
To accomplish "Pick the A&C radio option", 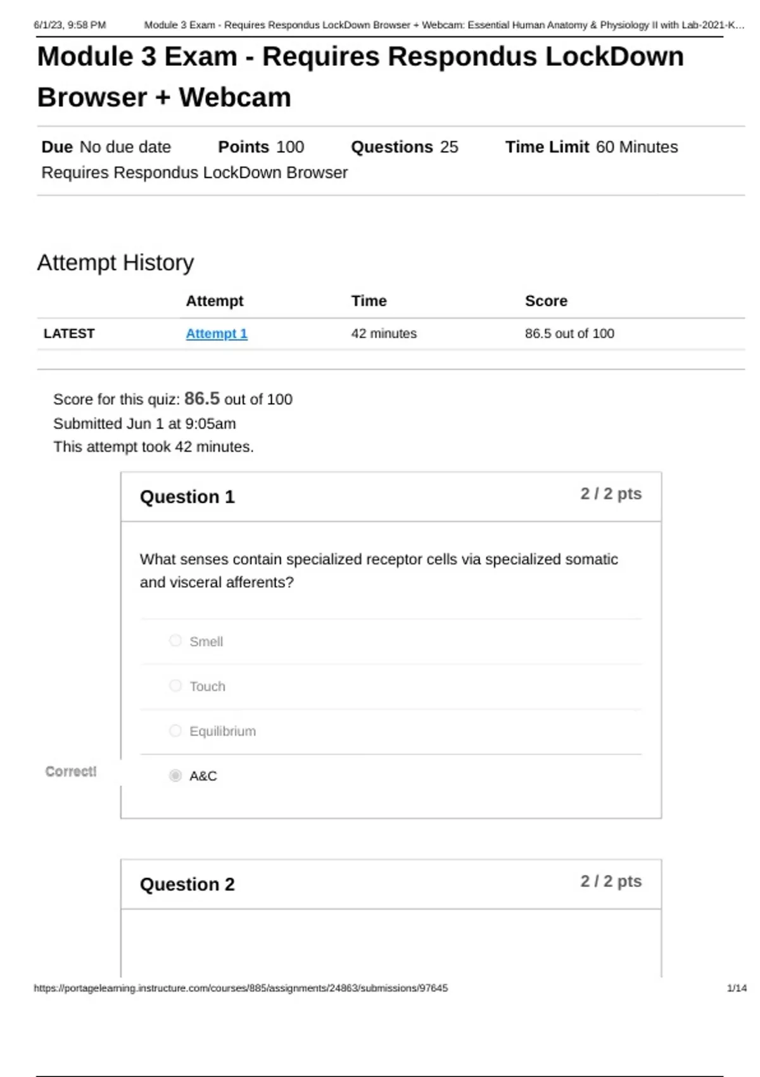I will tap(175, 775).
